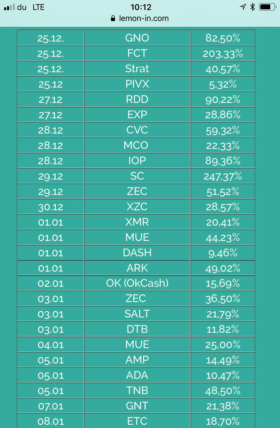
Task: Tap the ETC coin name cell
Action: tap(137, 421)
